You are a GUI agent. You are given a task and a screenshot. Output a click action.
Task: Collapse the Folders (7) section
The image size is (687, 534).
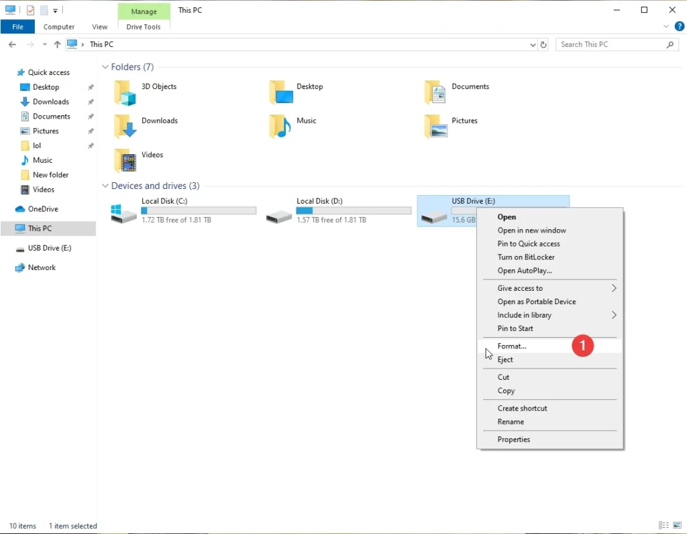tap(105, 67)
